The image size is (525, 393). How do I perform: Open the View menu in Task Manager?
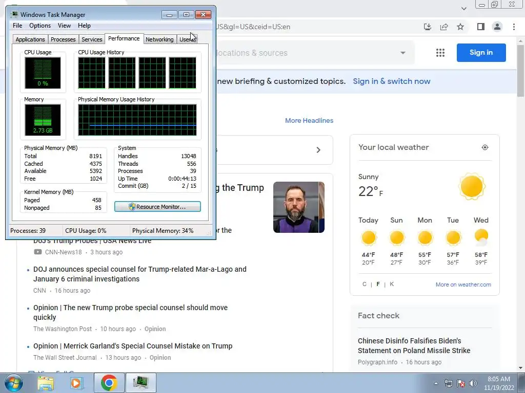pos(64,26)
